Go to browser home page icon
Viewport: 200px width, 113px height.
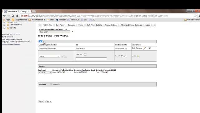pos(17,16)
